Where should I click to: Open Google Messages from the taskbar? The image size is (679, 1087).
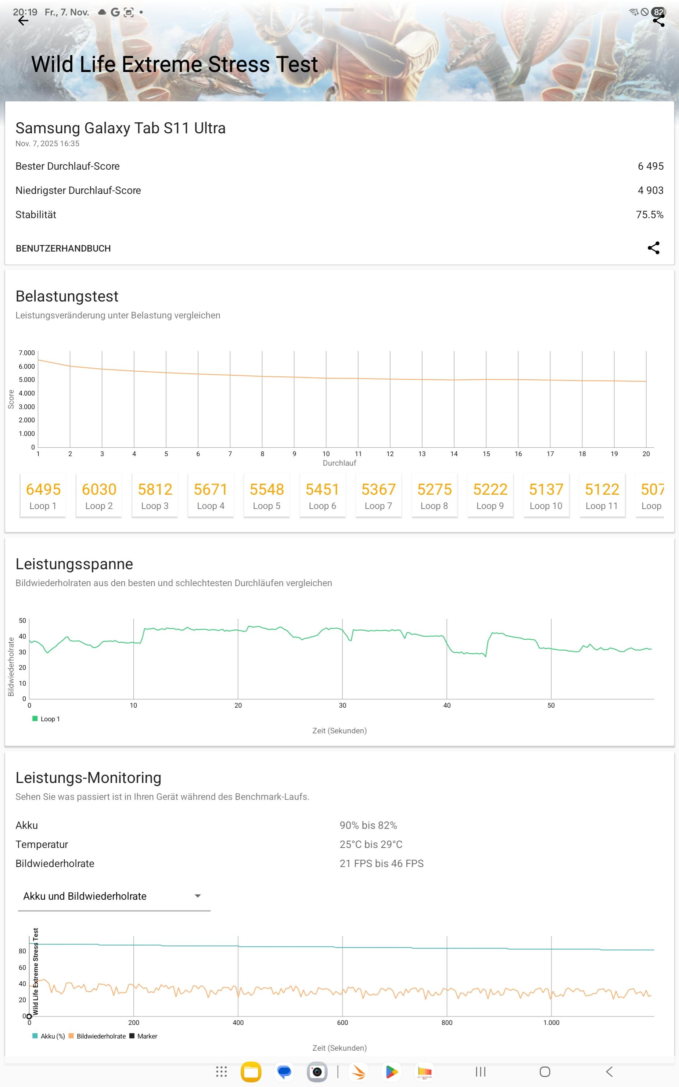point(284,1072)
